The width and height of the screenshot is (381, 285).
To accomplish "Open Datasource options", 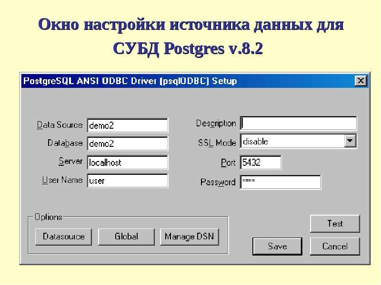I will [x=63, y=237].
